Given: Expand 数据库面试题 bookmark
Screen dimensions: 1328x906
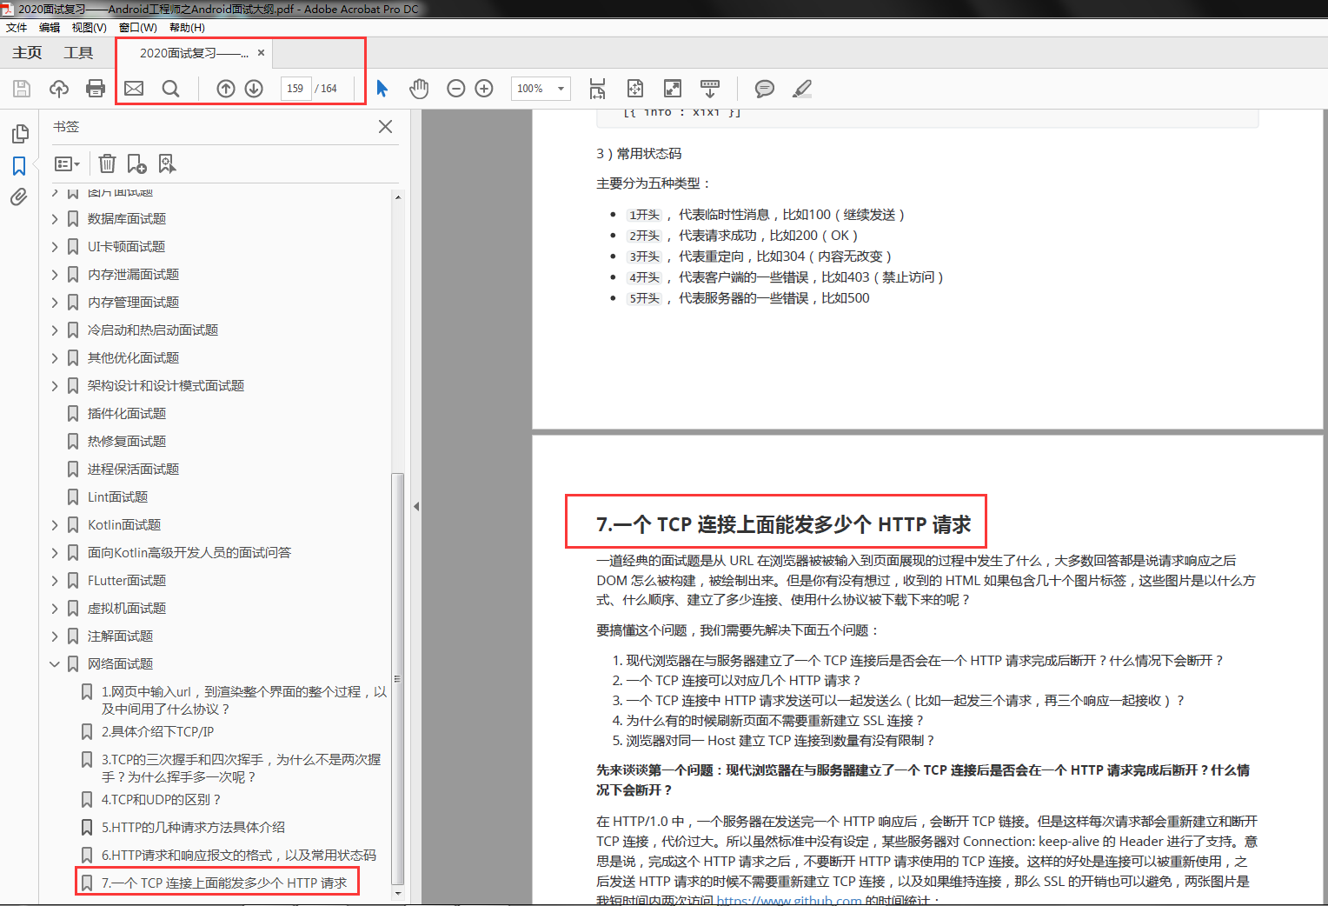Looking at the screenshot, I should pyautogui.click(x=55, y=219).
